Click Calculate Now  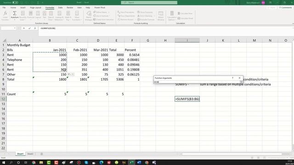(185, 13)
